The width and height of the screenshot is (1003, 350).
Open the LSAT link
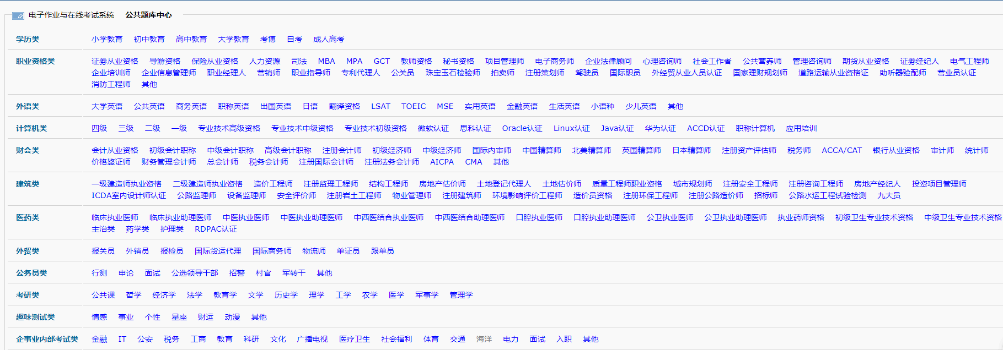tap(380, 106)
